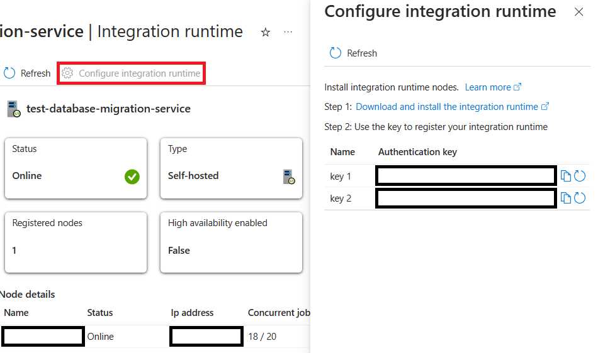Copy the key 2 authentication key
The width and height of the screenshot is (598, 353).
click(x=566, y=198)
